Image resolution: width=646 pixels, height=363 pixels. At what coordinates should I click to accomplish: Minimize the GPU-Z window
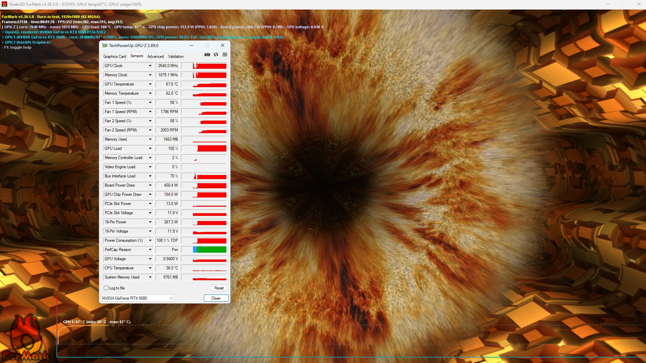click(192, 45)
